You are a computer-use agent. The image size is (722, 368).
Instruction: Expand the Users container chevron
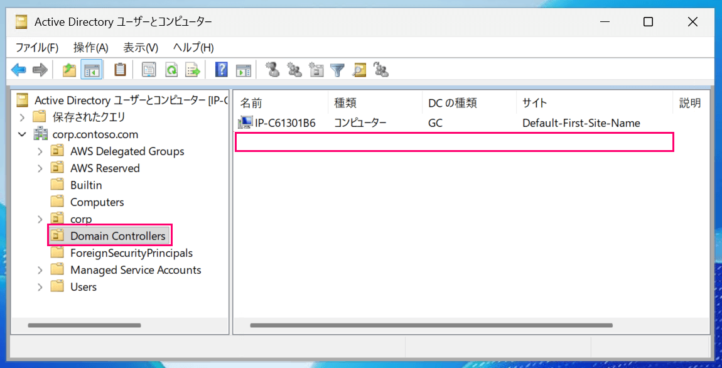(41, 287)
